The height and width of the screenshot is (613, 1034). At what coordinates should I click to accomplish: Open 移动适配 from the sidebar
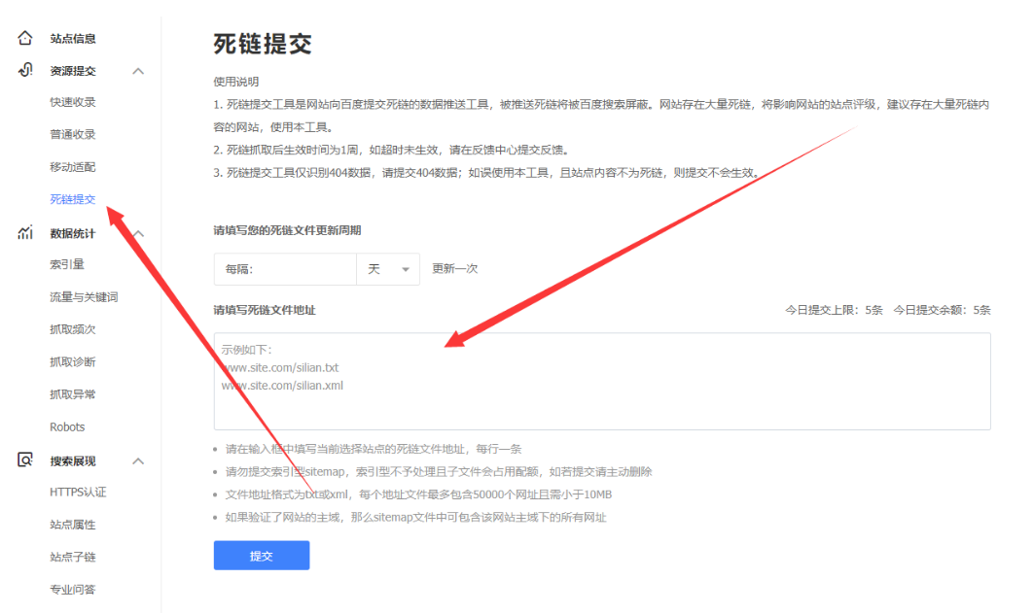pos(73,167)
